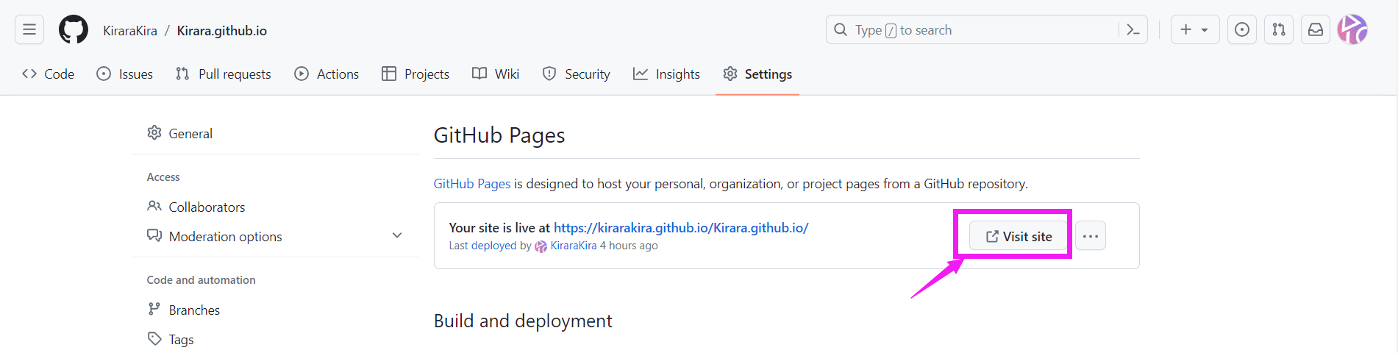Open the notifications inbox icon
The height and width of the screenshot is (353, 1398).
tap(1316, 29)
